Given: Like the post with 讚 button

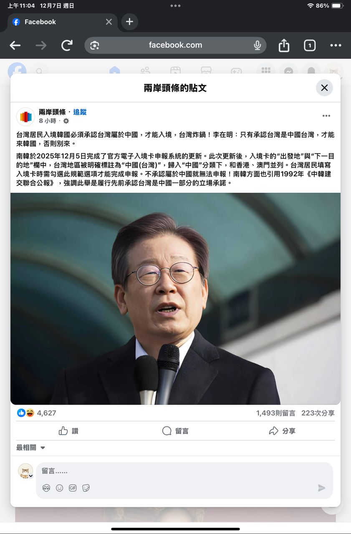Looking at the screenshot, I should coord(68,431).
